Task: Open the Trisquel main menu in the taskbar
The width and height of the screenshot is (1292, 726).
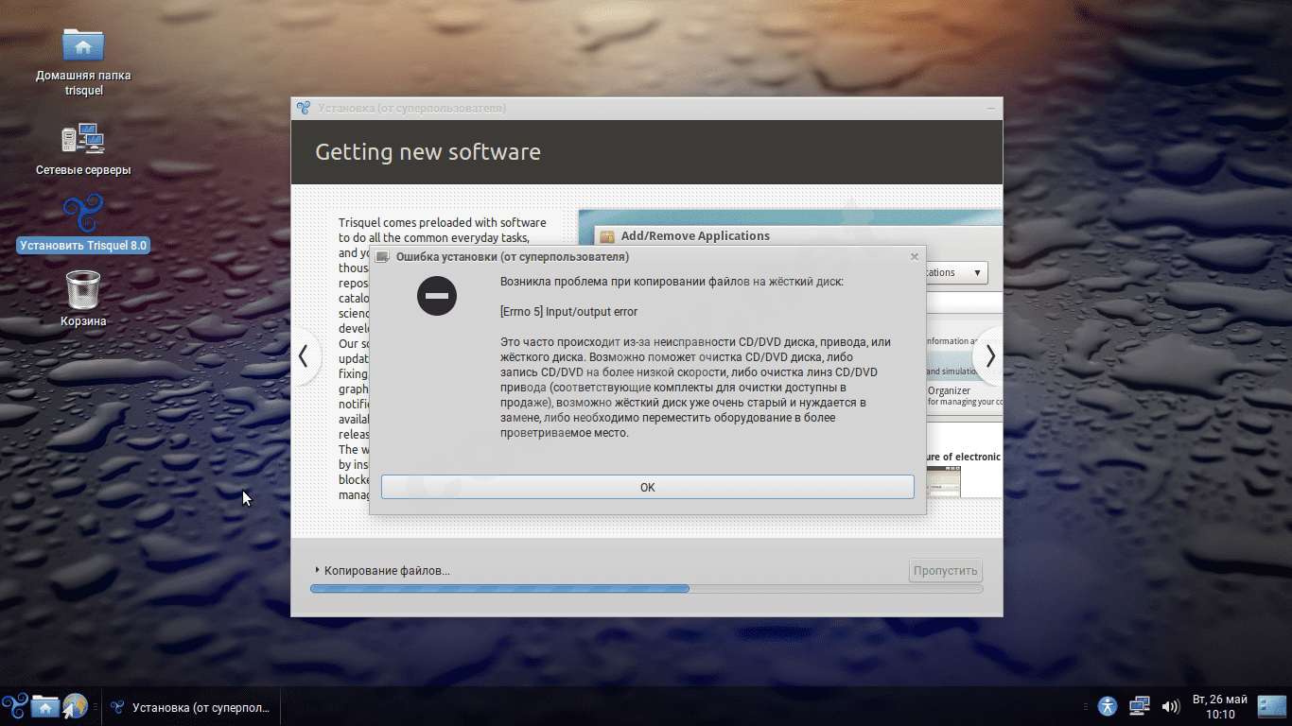Action: click(13, 706)
